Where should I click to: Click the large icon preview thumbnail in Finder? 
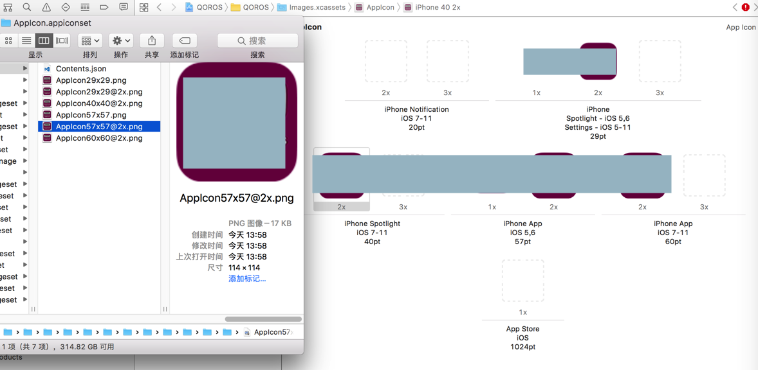[237, 122]
